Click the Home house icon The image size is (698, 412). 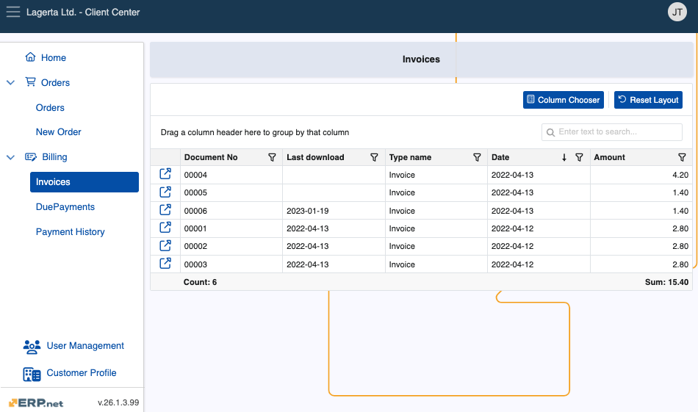(x=30, y=57)
